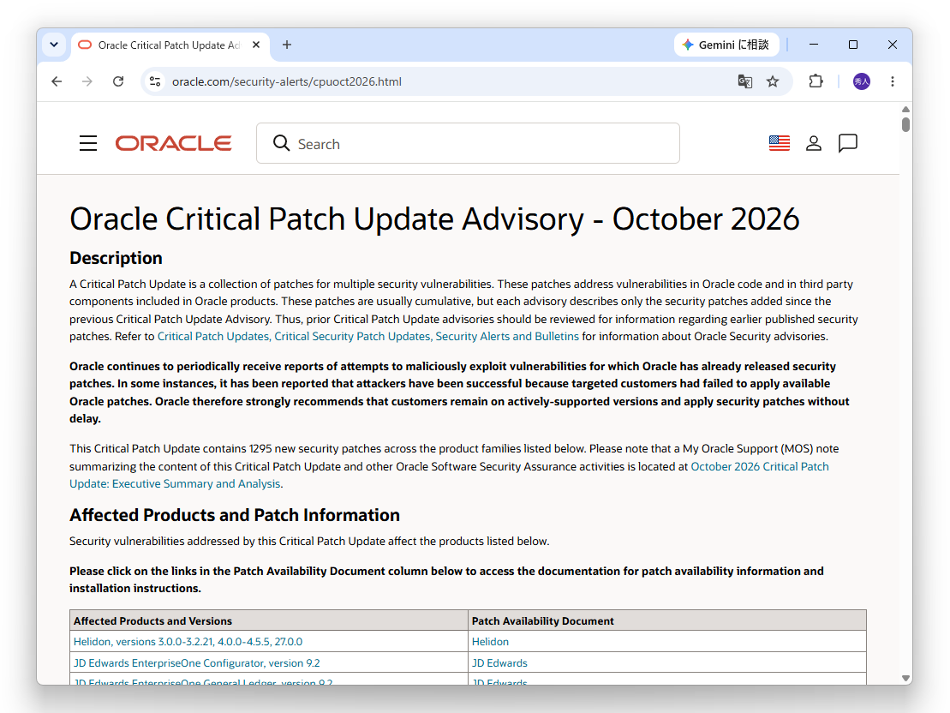Viewport: 950px width, 713px height.
Task: Open a new browser tab
Action: pos(287,45)
